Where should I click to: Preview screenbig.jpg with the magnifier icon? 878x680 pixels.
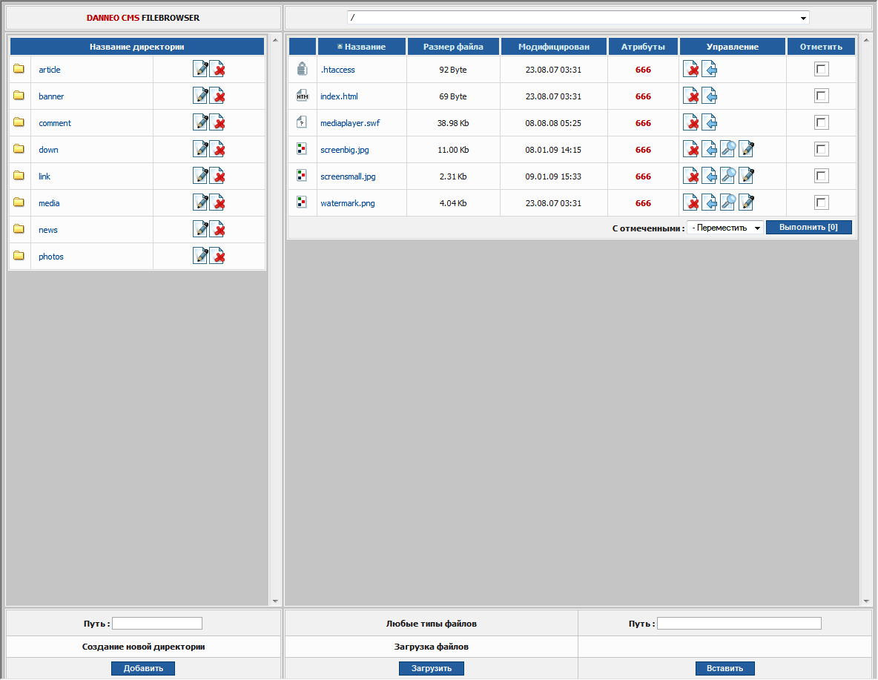point(728,150)
